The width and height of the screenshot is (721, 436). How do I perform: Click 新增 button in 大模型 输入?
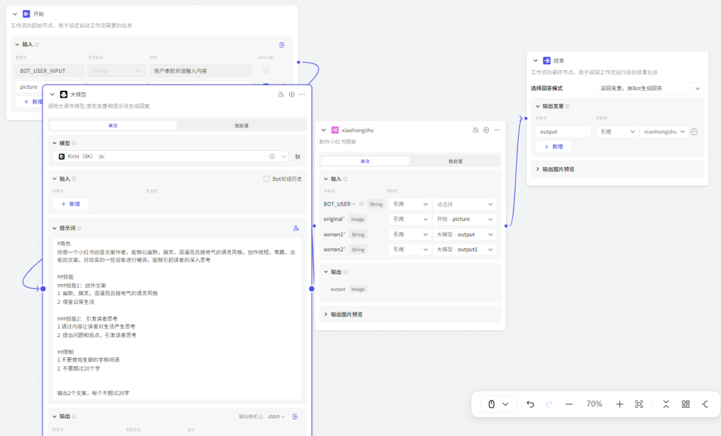[x=70, y=204]
